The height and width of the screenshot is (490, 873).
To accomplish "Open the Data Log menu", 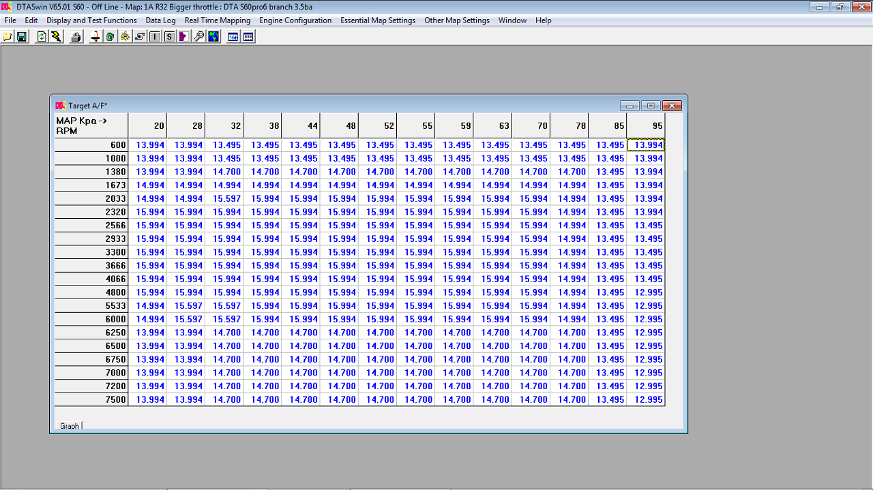I will coord(160,20).
